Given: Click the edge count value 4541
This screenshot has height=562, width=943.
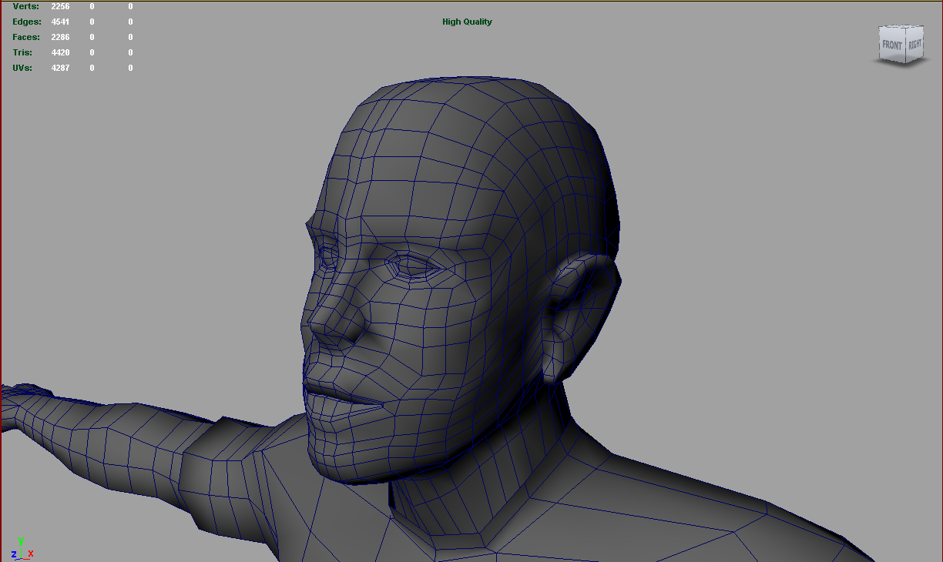Looking at the screenshot, I should (60, 22).
